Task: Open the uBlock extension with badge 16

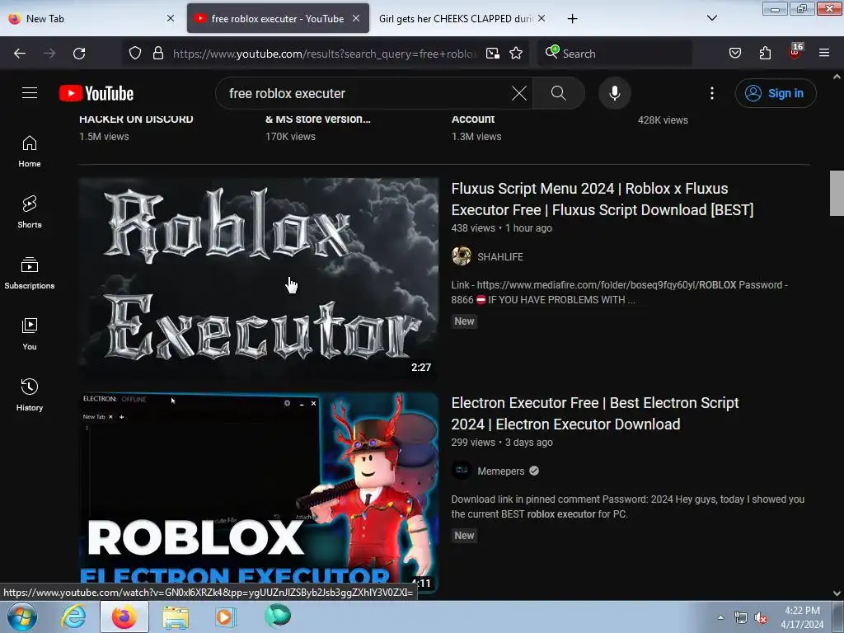Action: pos(795,52)
